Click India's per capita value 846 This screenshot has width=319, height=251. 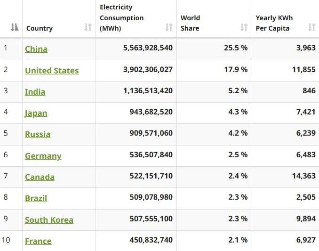309,90
